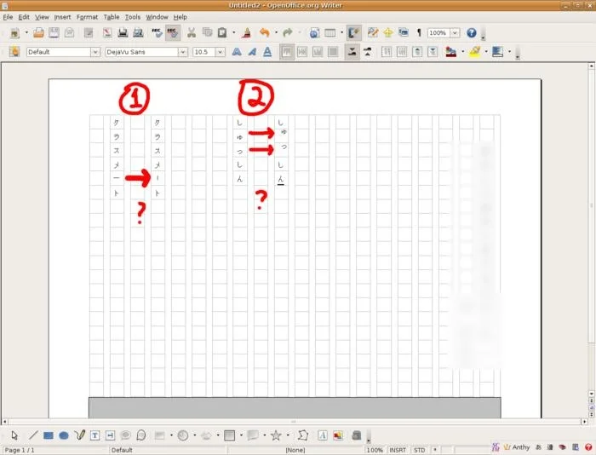Set Justified alignment
This screenshot has height=455, width=596.
pyautogui.click(x=333, y=52)
